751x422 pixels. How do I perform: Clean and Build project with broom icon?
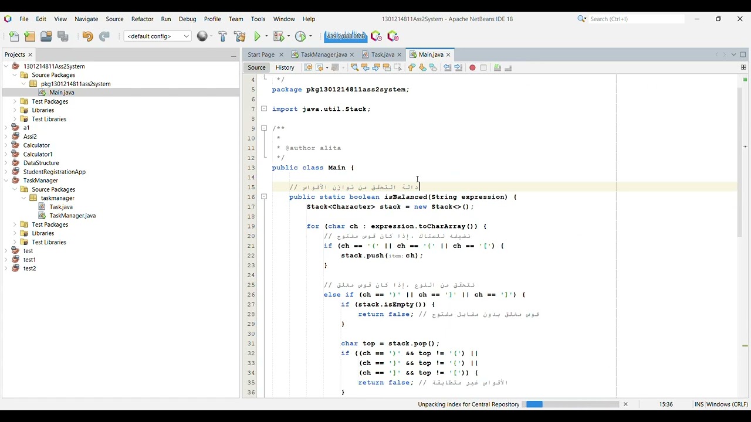point(239,36)
